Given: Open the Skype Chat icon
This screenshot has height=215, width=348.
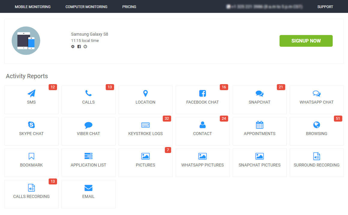Looking at the screenshot, I should pos(31,125).
